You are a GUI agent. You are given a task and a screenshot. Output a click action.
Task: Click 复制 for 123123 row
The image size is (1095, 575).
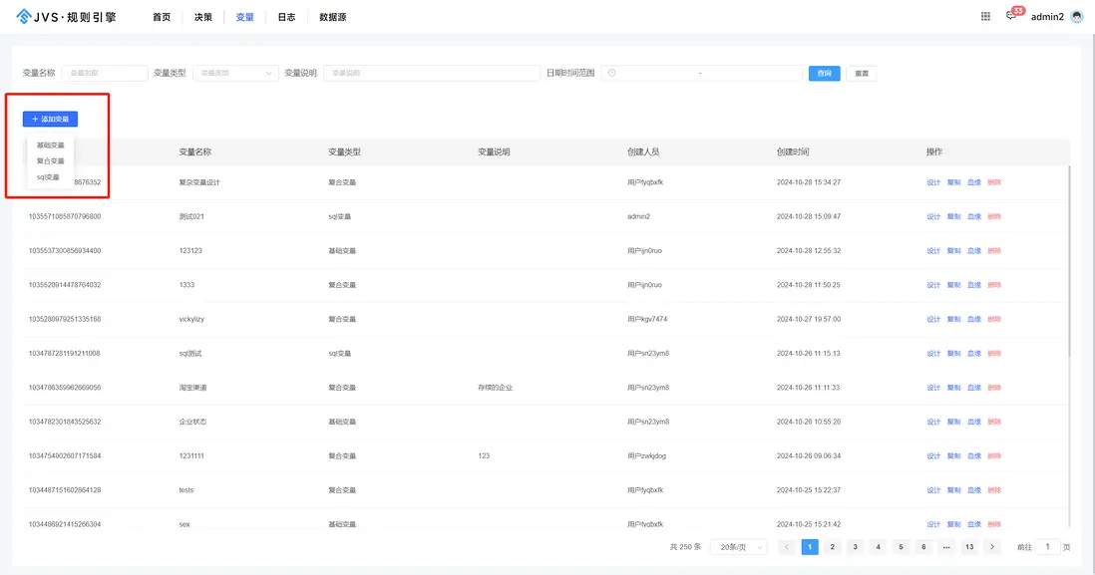click(954, 251)
